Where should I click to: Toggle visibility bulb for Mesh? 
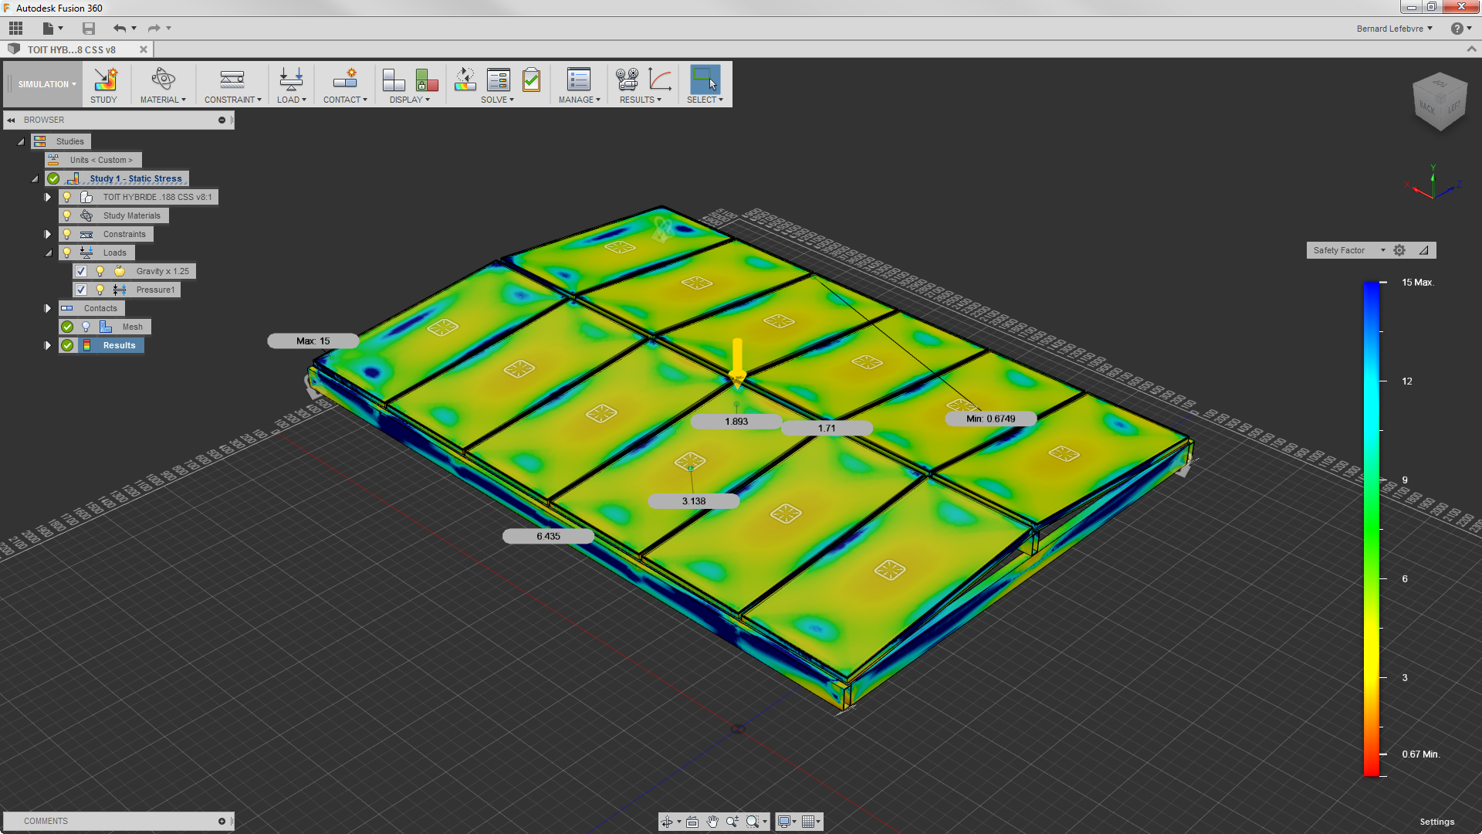pyautogui.click(x=86, y=327)
